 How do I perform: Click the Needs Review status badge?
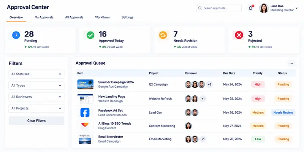click(x=283, y=112)
